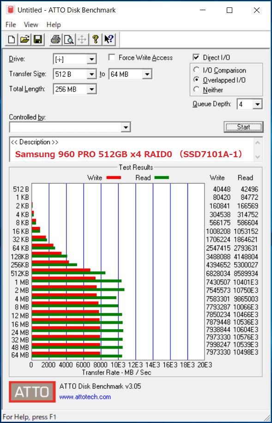This screenshot has width=272, height=423.
Task: Uncheck the Direct I/O checkbox
Action: (196, 57)
